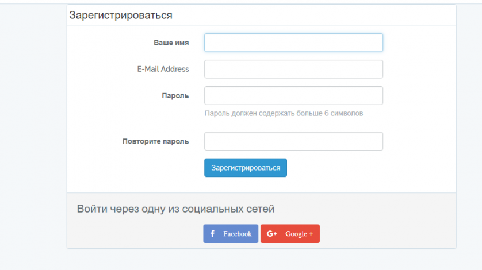Click the Пароль label text

point(175,96)
